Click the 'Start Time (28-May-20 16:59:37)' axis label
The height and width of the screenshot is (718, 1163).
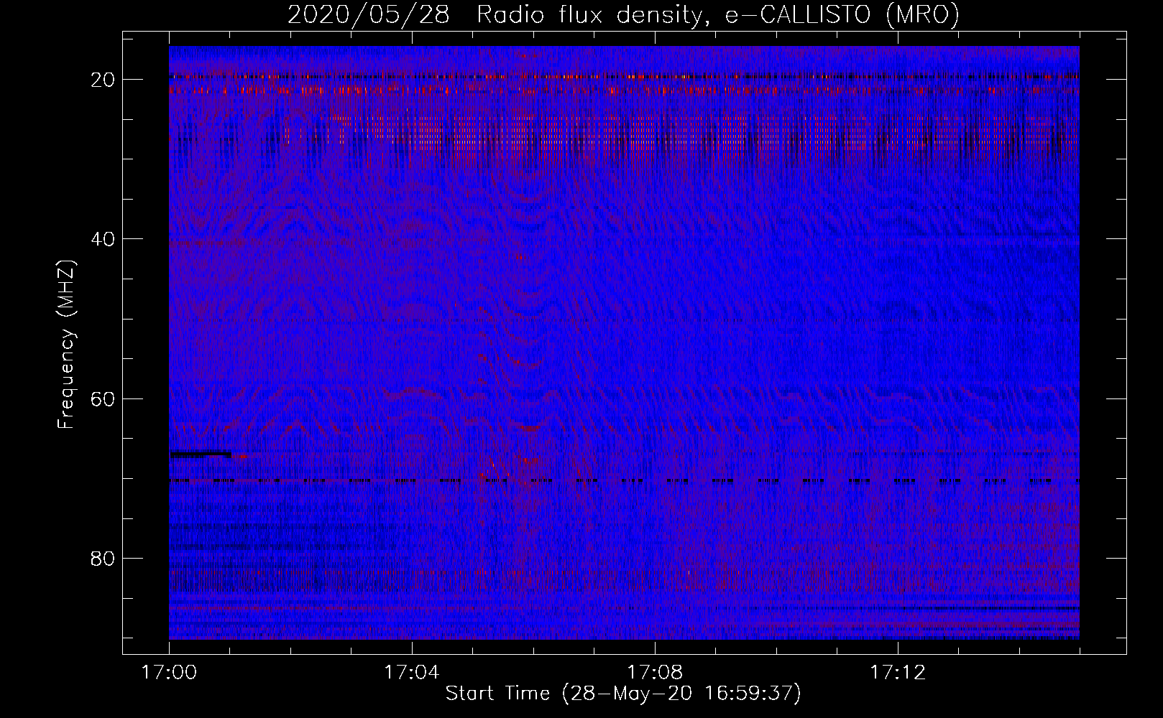(x=622, y=694)
